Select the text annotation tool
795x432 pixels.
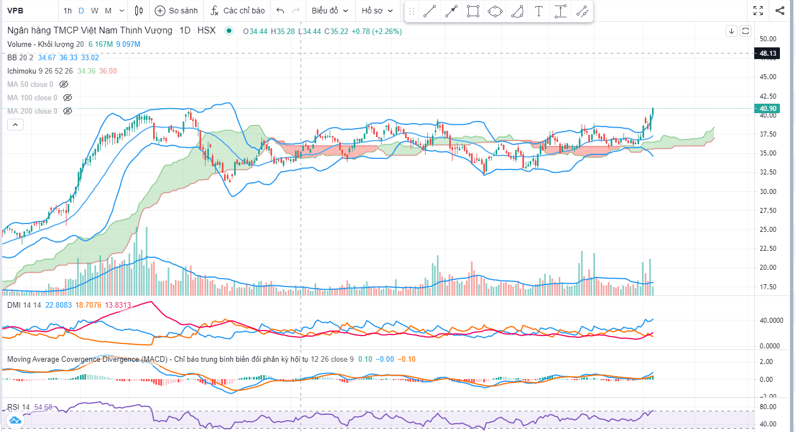coord(539,11)
